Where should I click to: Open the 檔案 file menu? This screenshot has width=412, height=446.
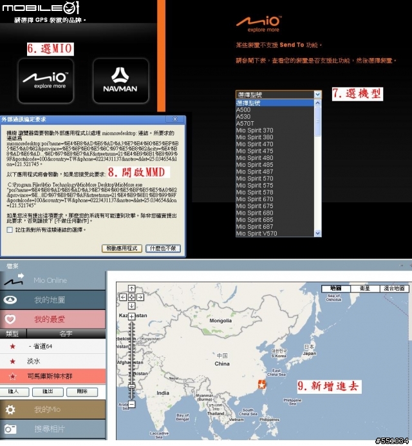pos(12,266)
